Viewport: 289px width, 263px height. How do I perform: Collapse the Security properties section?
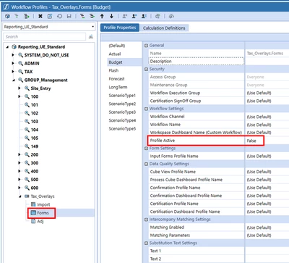point(146,69)
